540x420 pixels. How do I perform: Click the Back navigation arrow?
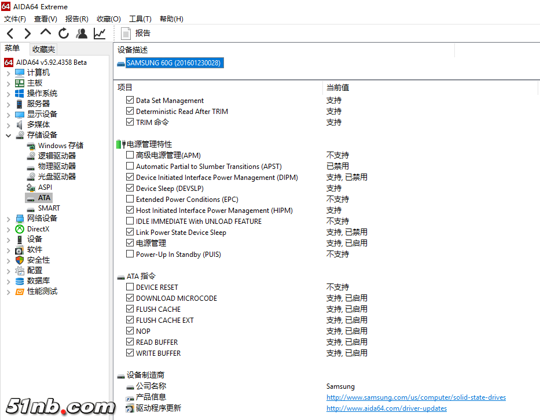point(10,34)
